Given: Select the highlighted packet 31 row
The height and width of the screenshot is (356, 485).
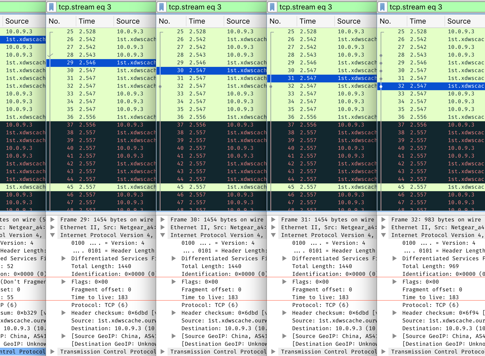Looking at the screenshot, I should (x=322, y=78).
